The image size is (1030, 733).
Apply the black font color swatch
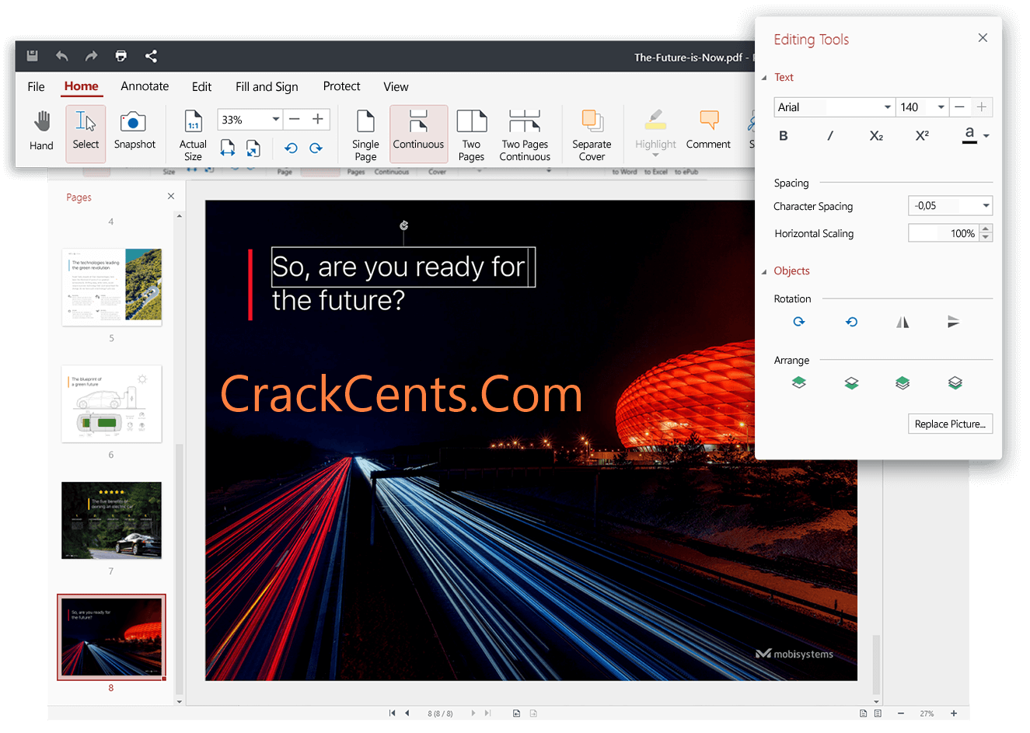(969, 136)
